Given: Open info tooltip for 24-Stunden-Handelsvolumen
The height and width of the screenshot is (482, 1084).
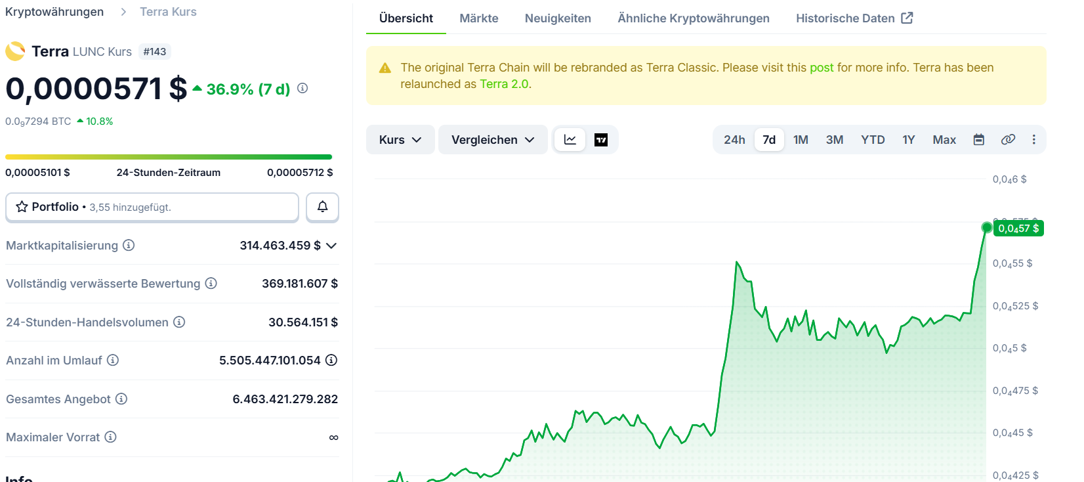Looking at the screenshot, I should tap(179, 322).
